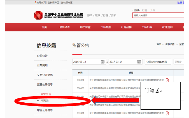Open PDF icon for announcement 836021
The image size is (189, 118).
tap(167, 80)
